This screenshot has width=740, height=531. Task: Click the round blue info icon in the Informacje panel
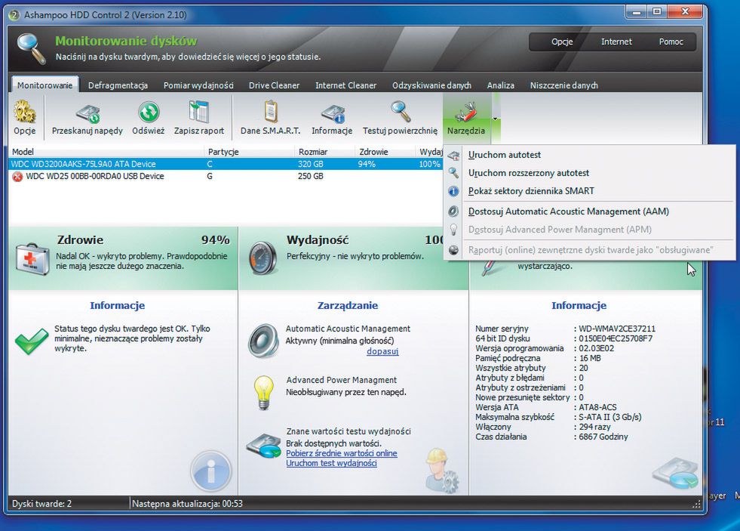211,471
